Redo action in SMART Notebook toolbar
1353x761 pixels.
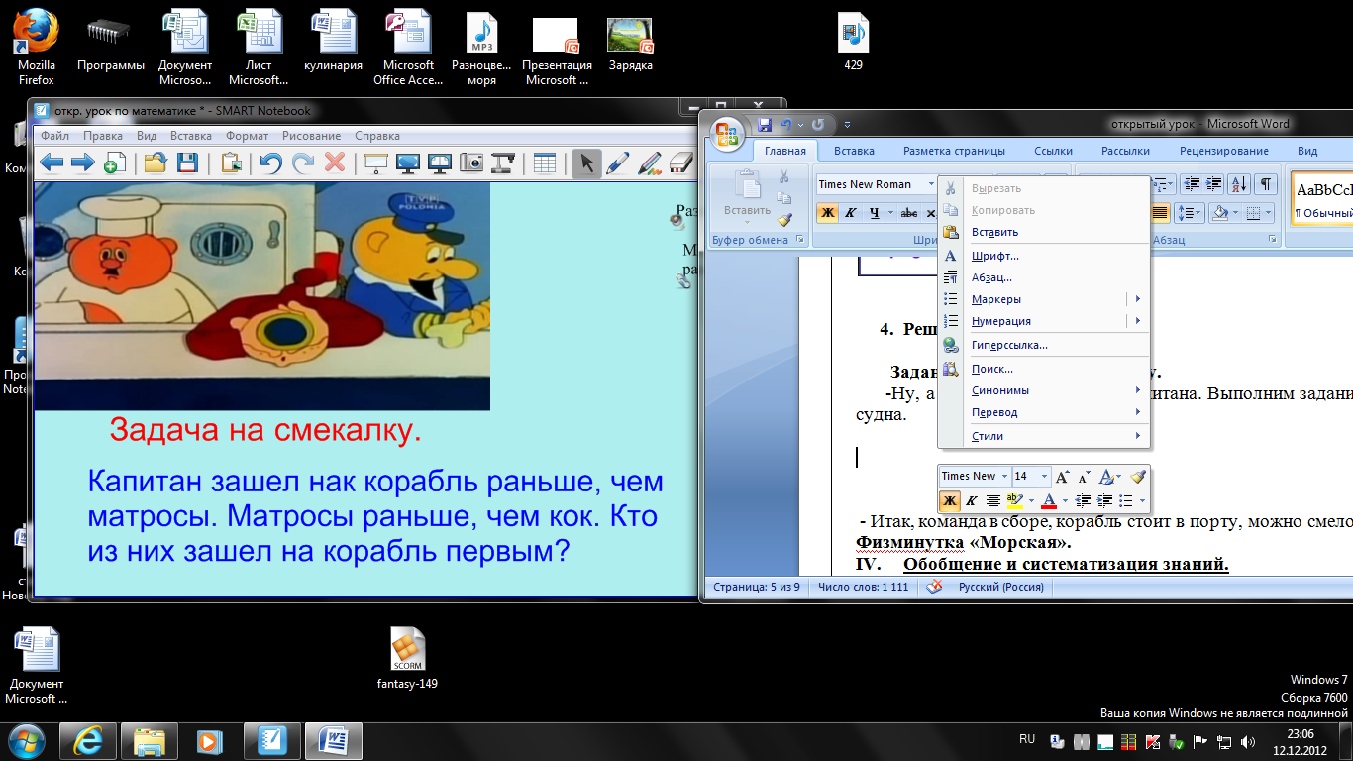[x=302, y=163]
